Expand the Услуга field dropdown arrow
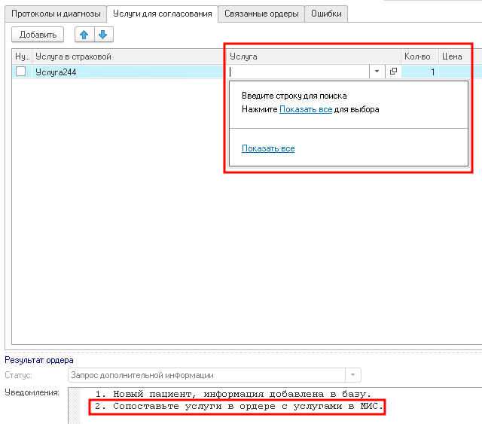The height and width of the screenshot is (424, 482). pos(377,72)
